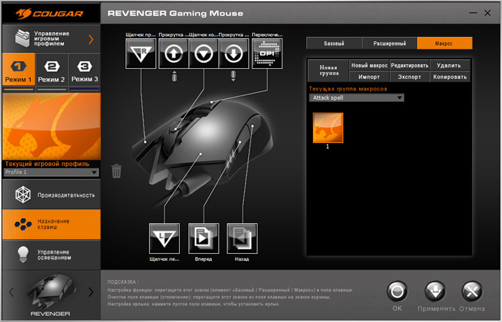Click Новая группа button
The height and width of the screenshot is (322, 502).
(328, 70)
